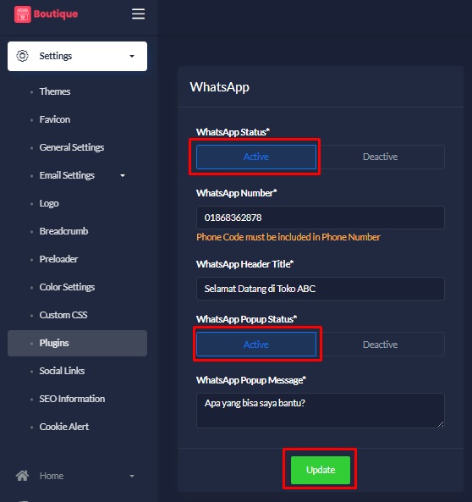472x502 pixels.
Task: Click the WhatsApp Number input field
Action: 321,218
